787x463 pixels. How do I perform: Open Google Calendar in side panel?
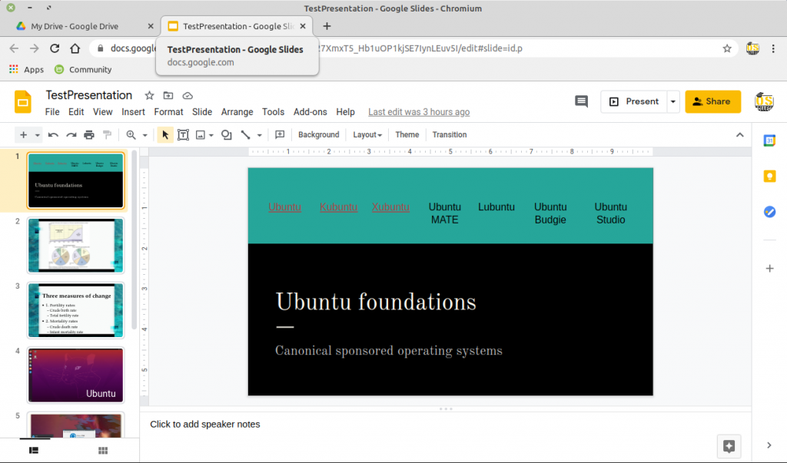pos(769,141)
